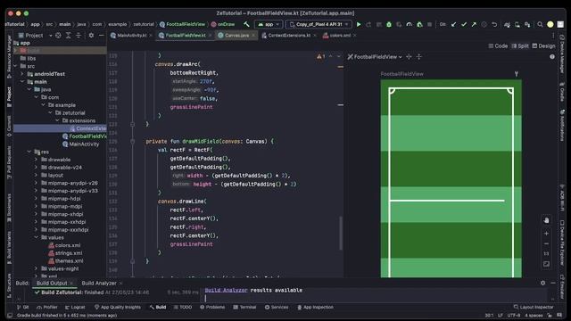Viewport: 571px width, 321px height.
Task: Click Expand All in the Project panel
Action: coord(68,36)
